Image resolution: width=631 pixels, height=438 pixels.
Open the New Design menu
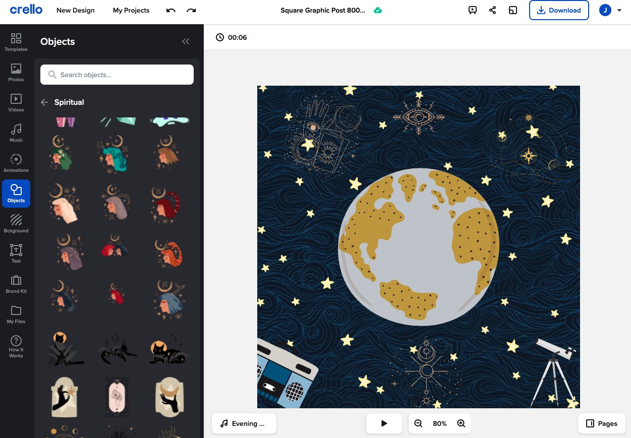(75, 10)
